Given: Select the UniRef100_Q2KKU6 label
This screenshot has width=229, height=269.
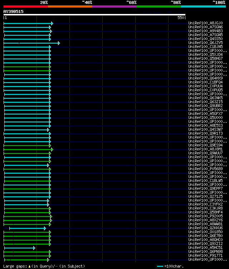Looking at the screenshot, I should pyautogui.click(x=205, y=228).
